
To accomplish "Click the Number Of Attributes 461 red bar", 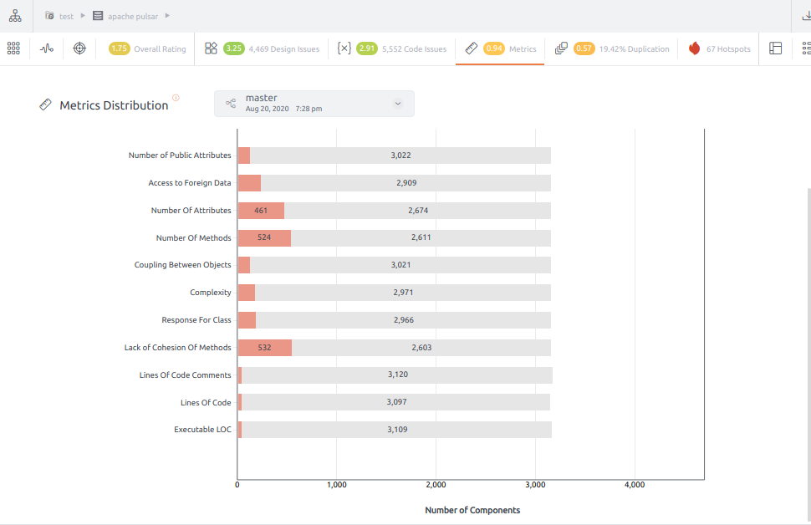I will (x=261, y=211).
